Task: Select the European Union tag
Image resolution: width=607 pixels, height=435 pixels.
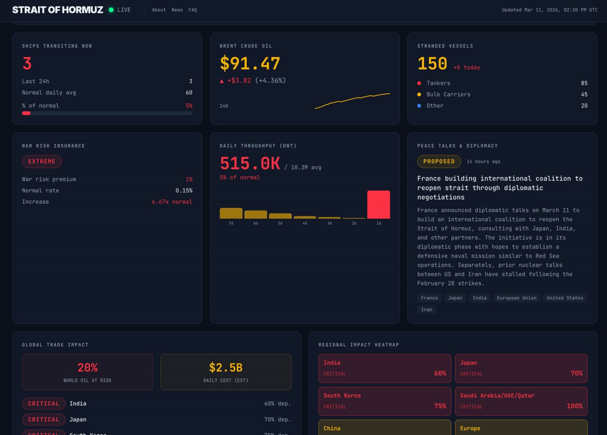Action: pos(516,298)
